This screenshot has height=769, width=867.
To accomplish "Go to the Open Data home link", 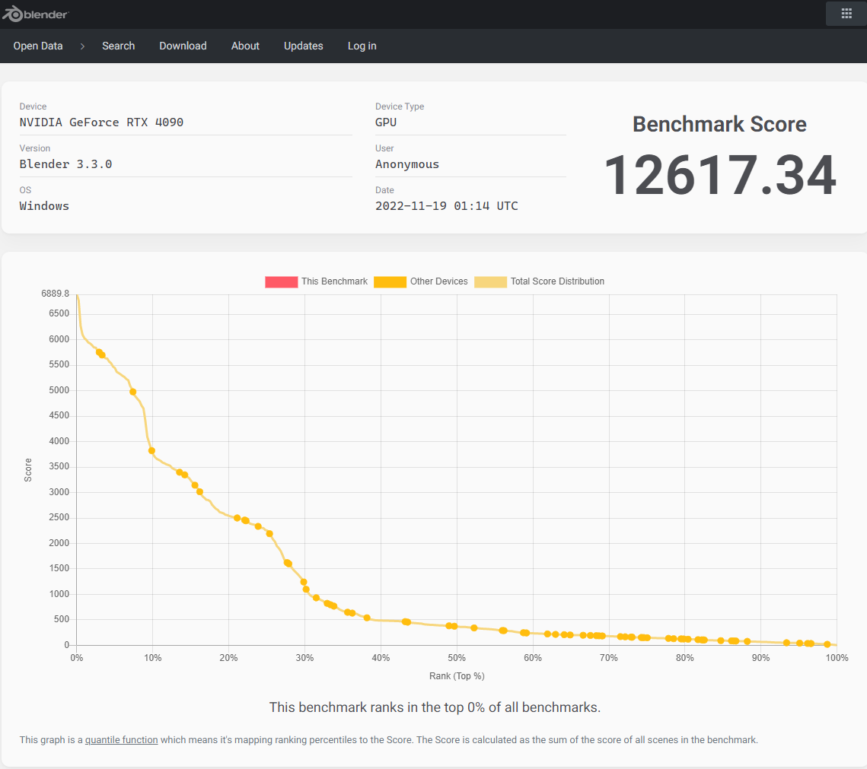I will coord(38,46).
